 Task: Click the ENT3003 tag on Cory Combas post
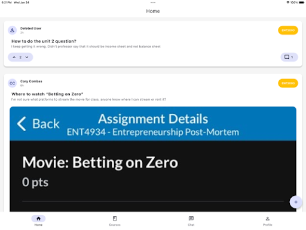288,83
